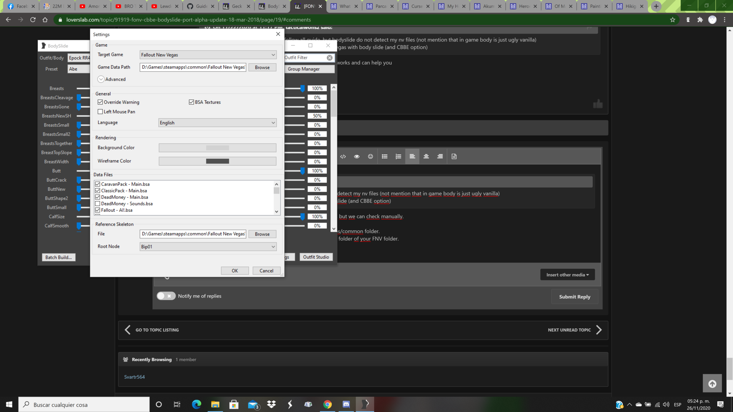The image size is (733, 412).
Task: Expand the Advanced settings section
Action: 101,79
